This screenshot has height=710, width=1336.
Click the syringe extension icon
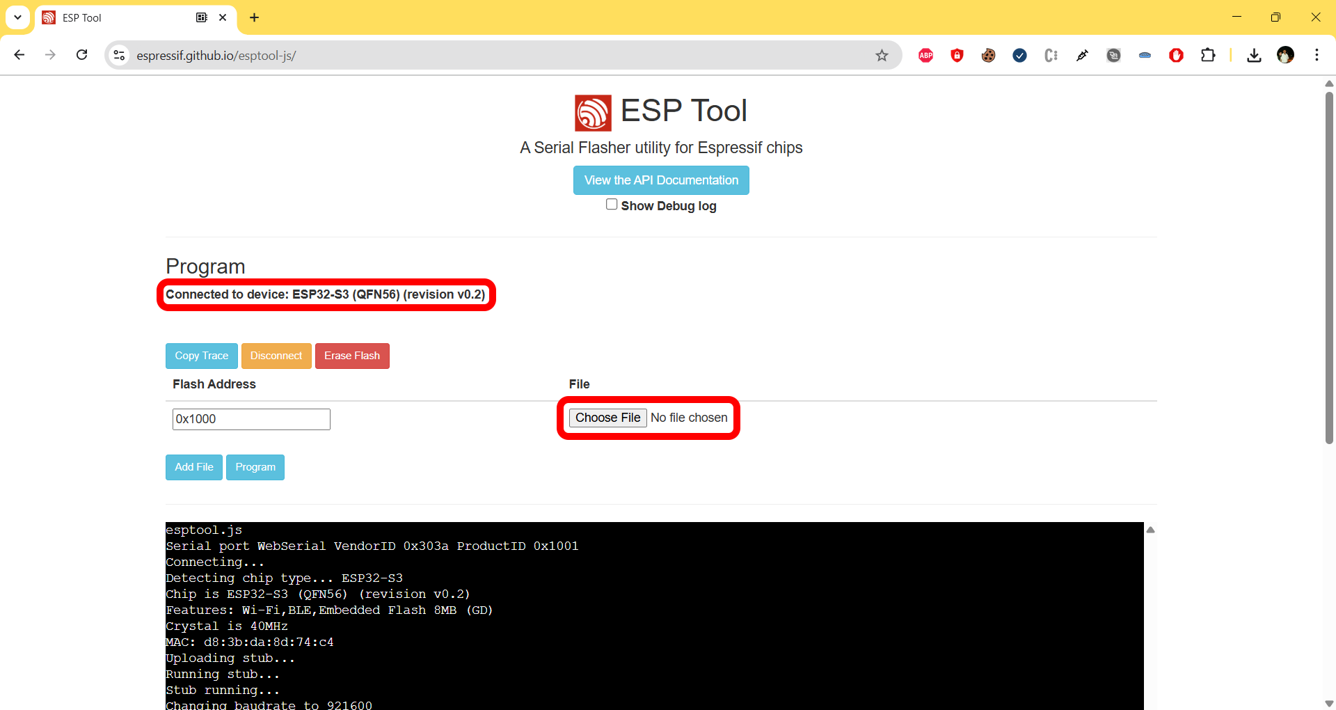tap(1082, 56)
